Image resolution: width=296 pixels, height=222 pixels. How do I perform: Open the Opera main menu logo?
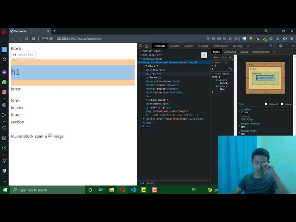coord(4,32)
